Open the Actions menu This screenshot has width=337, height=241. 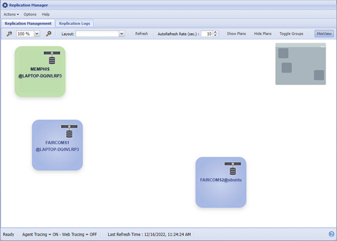point(11,15)
